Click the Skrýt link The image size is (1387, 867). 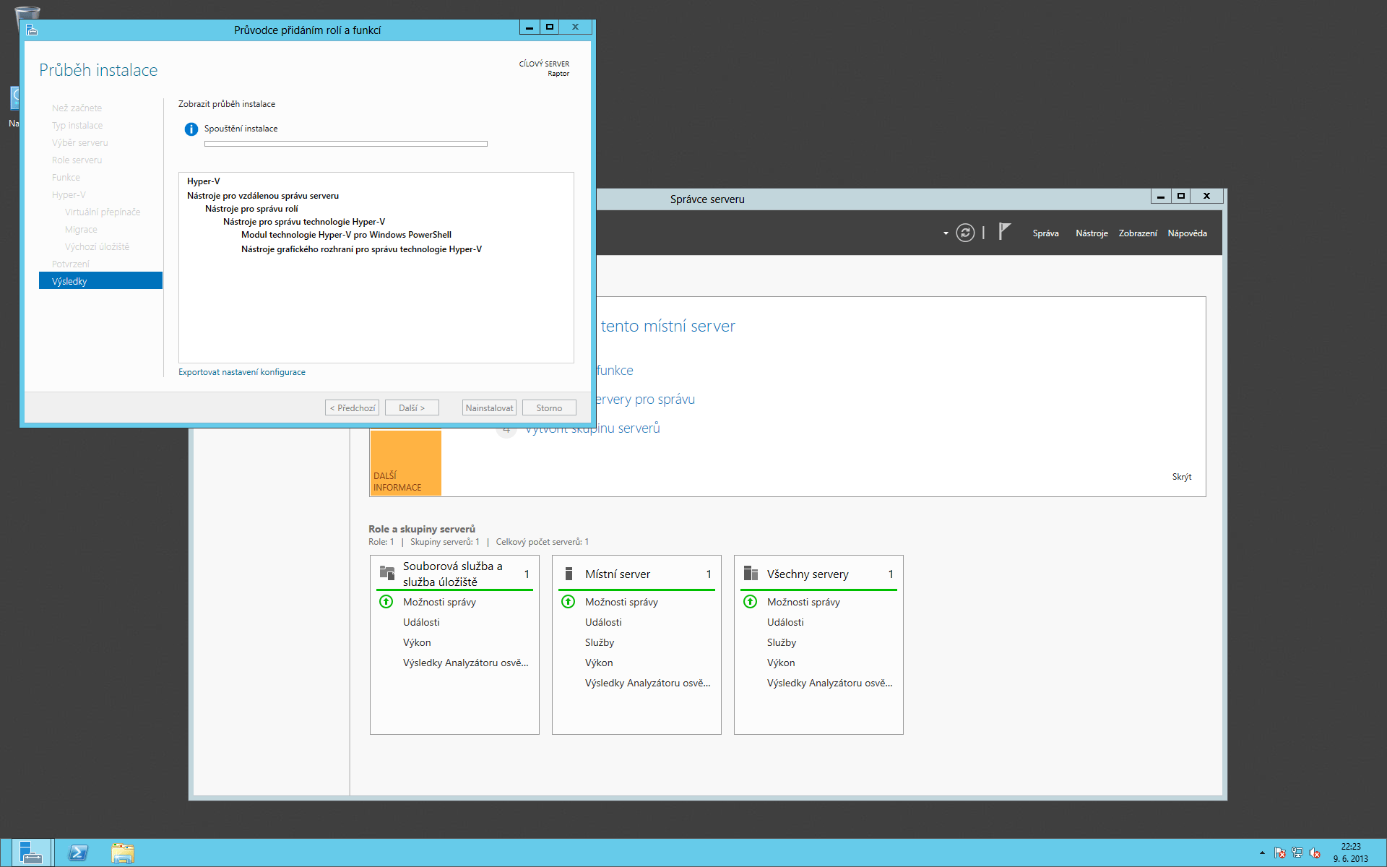pyautogui.click(x=1181, y=477)
